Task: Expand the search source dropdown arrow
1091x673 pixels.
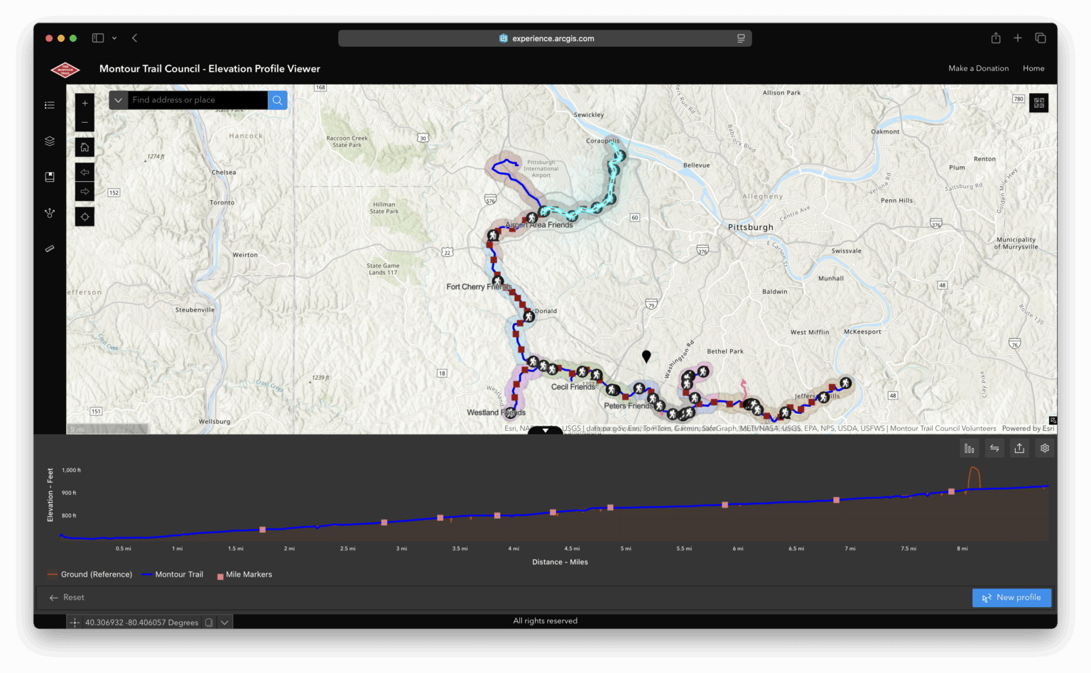Action: coord(118,100)
